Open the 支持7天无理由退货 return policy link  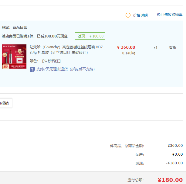point(66,69)
